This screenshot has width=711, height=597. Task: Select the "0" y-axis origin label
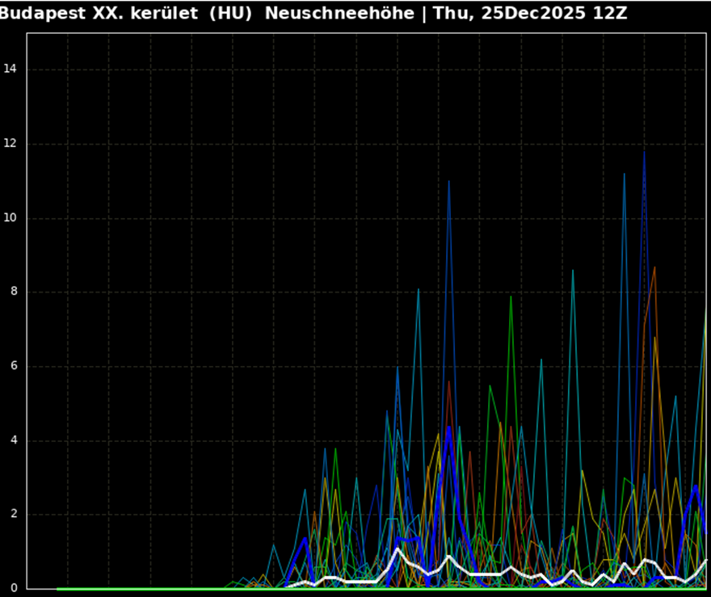[13, 588]
